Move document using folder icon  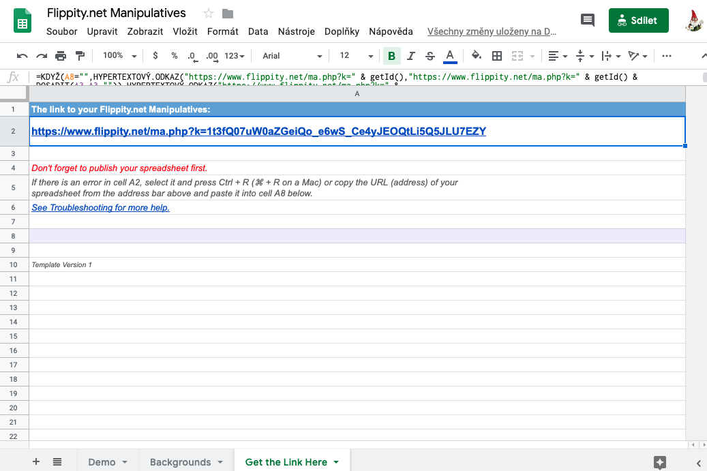[228, 14]
